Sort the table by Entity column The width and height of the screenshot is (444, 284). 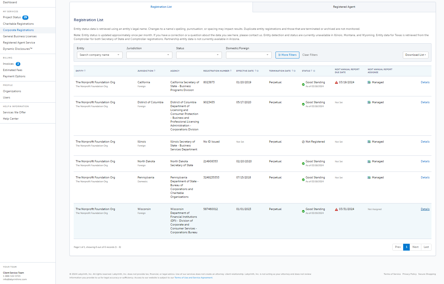(x=85, y=71)
